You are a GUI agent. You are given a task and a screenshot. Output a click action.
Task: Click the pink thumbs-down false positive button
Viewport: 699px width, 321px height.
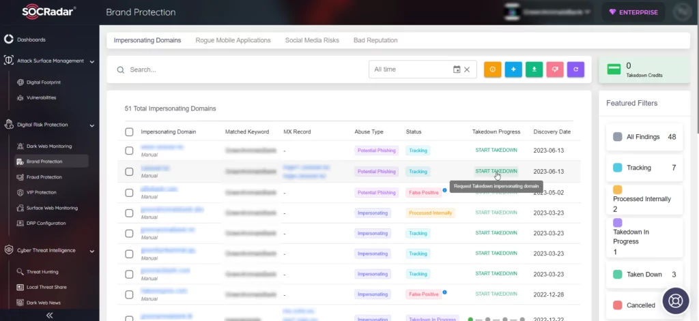coord(555,70)
